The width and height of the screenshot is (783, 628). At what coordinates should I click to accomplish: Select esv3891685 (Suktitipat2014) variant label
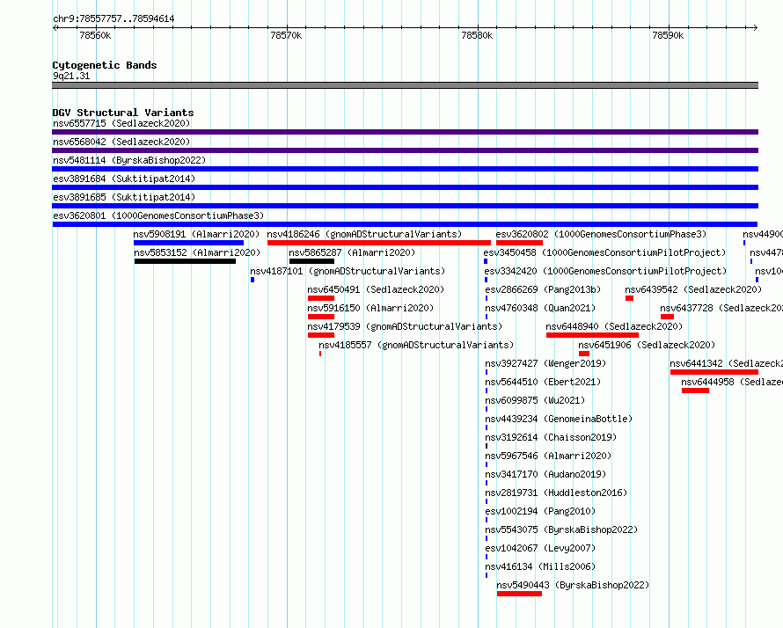[x=124, y=197]
